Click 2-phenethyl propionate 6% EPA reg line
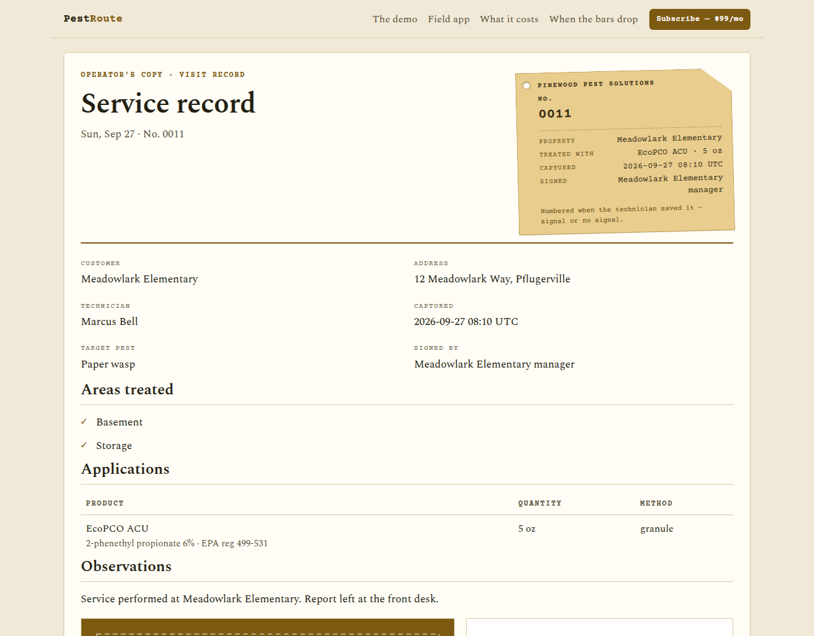Screen dimensions: 814x636 (x=177, y=543)
